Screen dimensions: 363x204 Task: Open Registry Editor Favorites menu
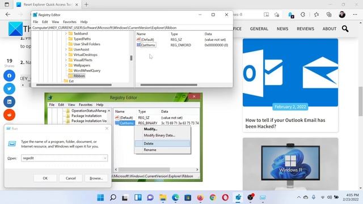coord(70,22)
